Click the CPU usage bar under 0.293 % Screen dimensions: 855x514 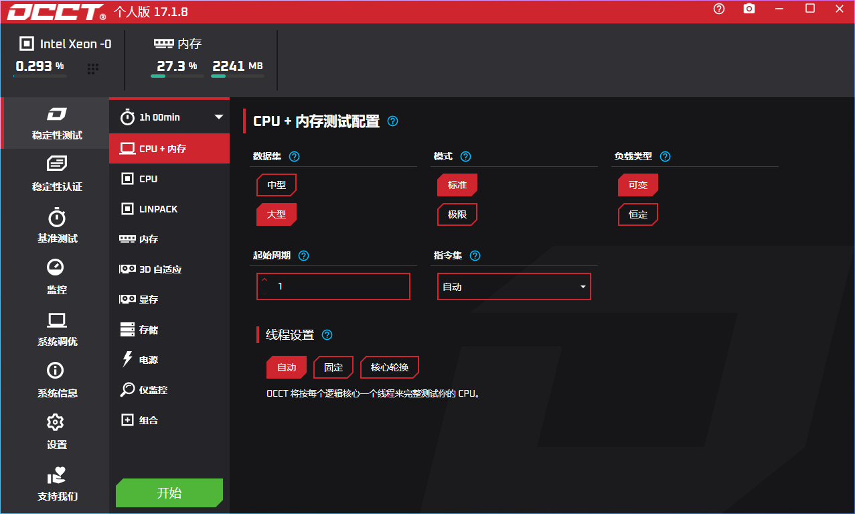pyautogui.click(x=40, y=76)
